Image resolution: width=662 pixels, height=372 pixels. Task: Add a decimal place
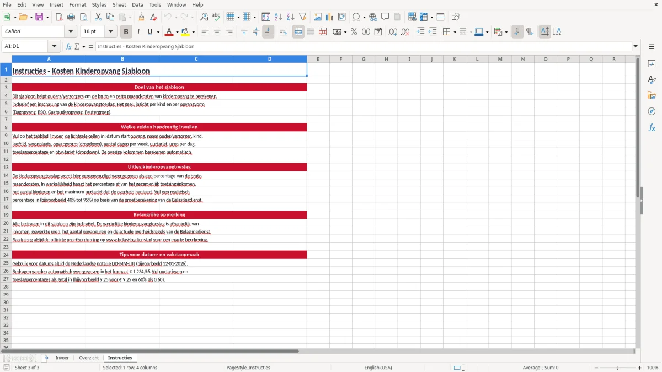[393, 32]
